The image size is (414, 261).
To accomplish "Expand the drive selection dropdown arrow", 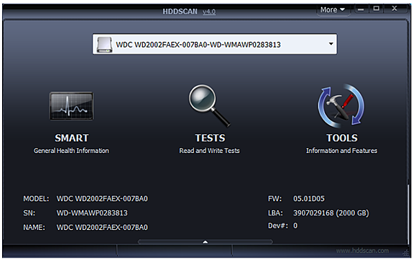I will [331, 44].
